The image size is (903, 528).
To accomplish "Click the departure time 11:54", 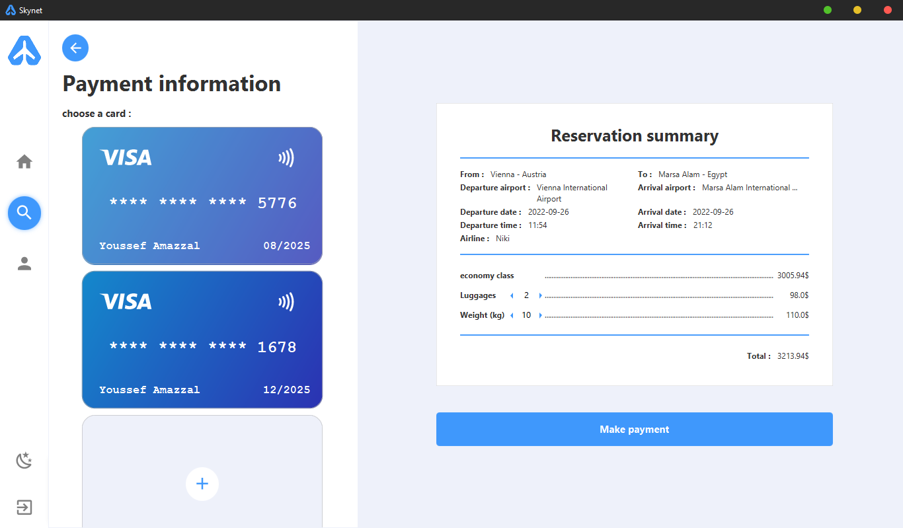I will [x=537, y=225].
